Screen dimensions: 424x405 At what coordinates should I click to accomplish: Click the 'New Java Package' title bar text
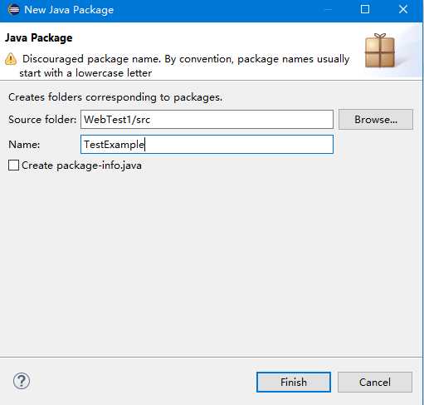(x=69, y=10)
